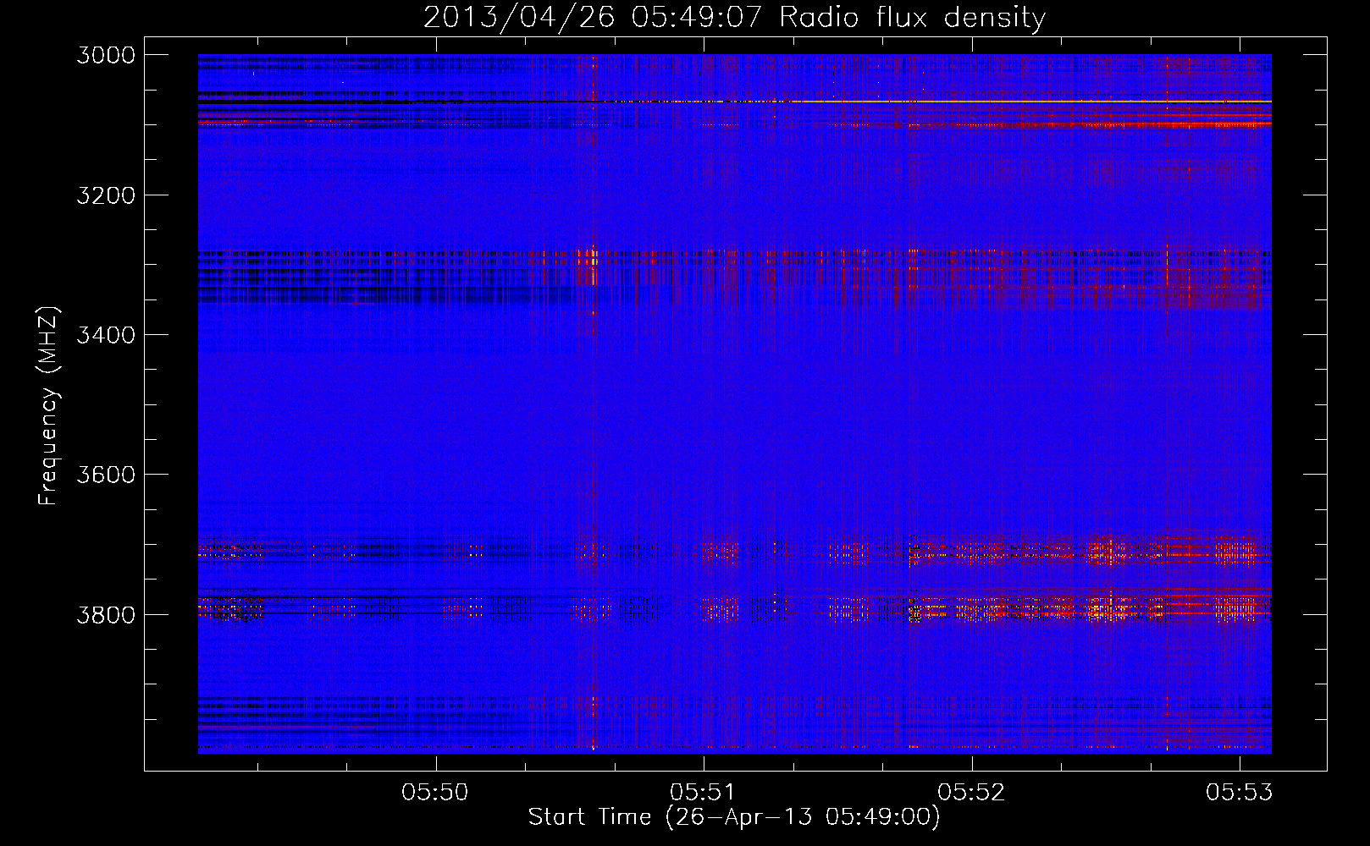Click the 05:52 time tick label
Screen dimensions: 1370x846
[972, 792]
